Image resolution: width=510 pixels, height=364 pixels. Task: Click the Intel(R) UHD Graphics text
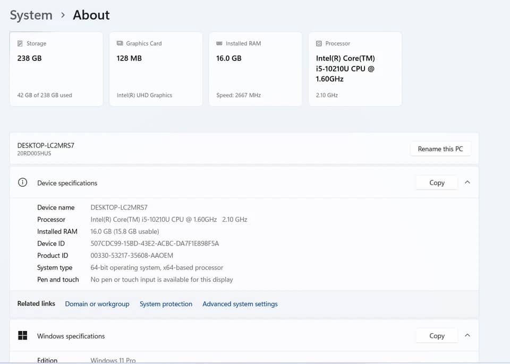point(144,95)
